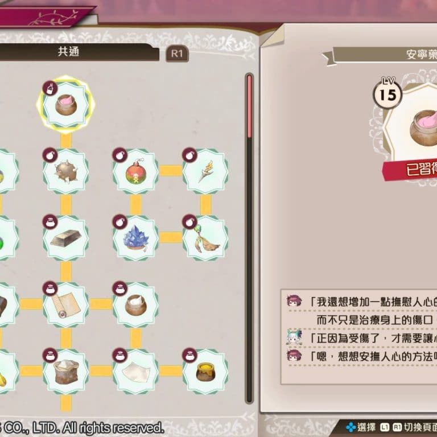Click the R1 next-tab button
Screen dimensions: 437x437
tap(178, 53)
